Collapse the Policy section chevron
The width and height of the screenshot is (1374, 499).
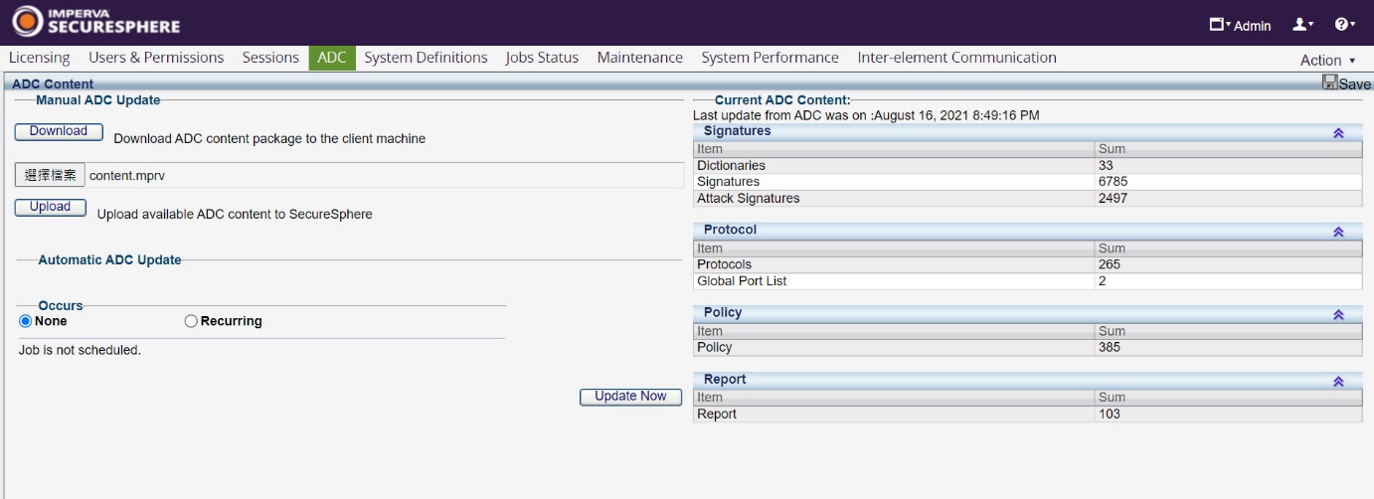point(1338,314)
